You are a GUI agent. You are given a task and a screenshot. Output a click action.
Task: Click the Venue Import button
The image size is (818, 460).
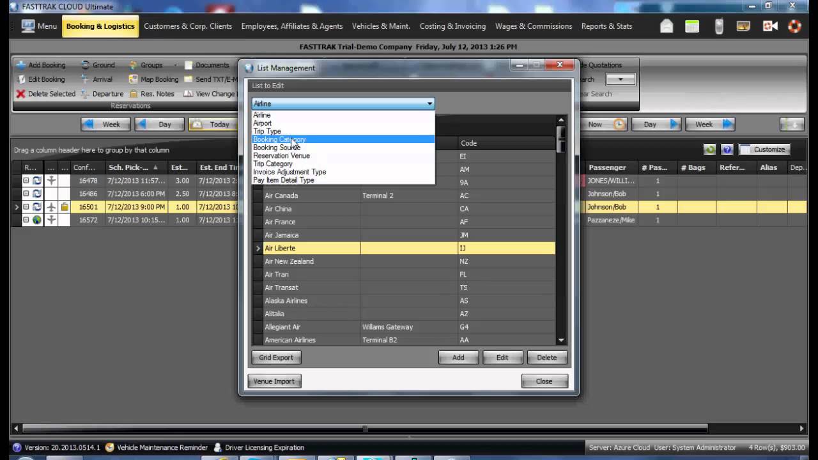click(274, 381)
